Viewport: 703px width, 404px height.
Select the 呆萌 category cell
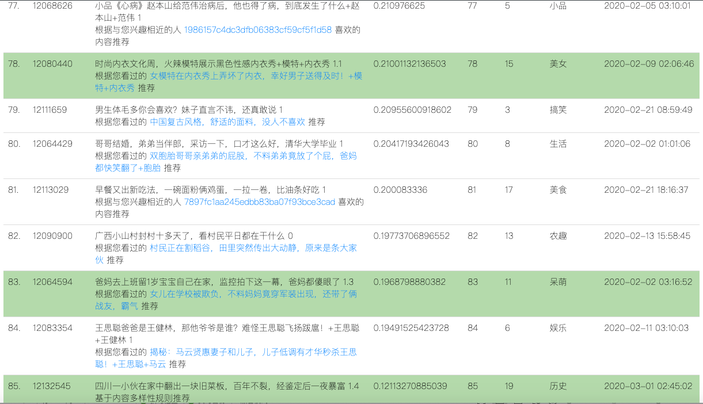[x=558, y=282]
